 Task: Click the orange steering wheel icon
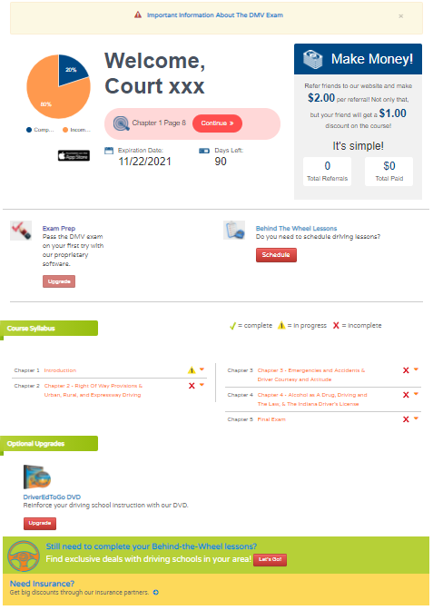coord(24,556)
